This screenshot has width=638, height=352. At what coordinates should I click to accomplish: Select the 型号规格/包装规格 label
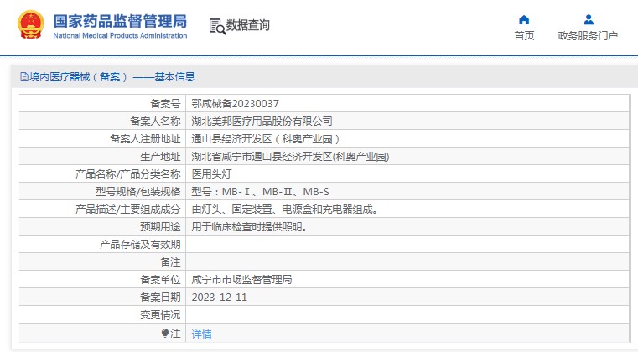[x=138, y=191]
